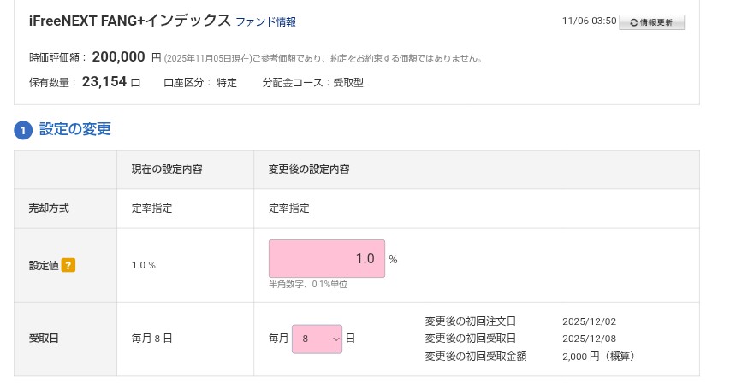736x389 pixels.
Task: Click the 11/06 03:50 timestamp
Action: (x=589, y=21)
